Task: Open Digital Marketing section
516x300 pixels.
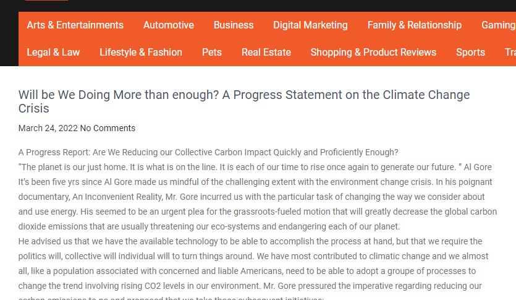Action: click(310, 25)
